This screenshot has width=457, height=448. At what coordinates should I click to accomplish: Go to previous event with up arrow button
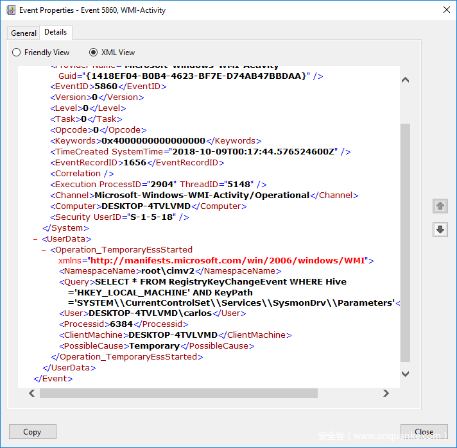(440, 206)
